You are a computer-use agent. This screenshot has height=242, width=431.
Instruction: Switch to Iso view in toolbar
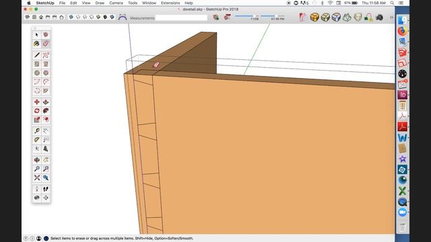click(27, 17)
